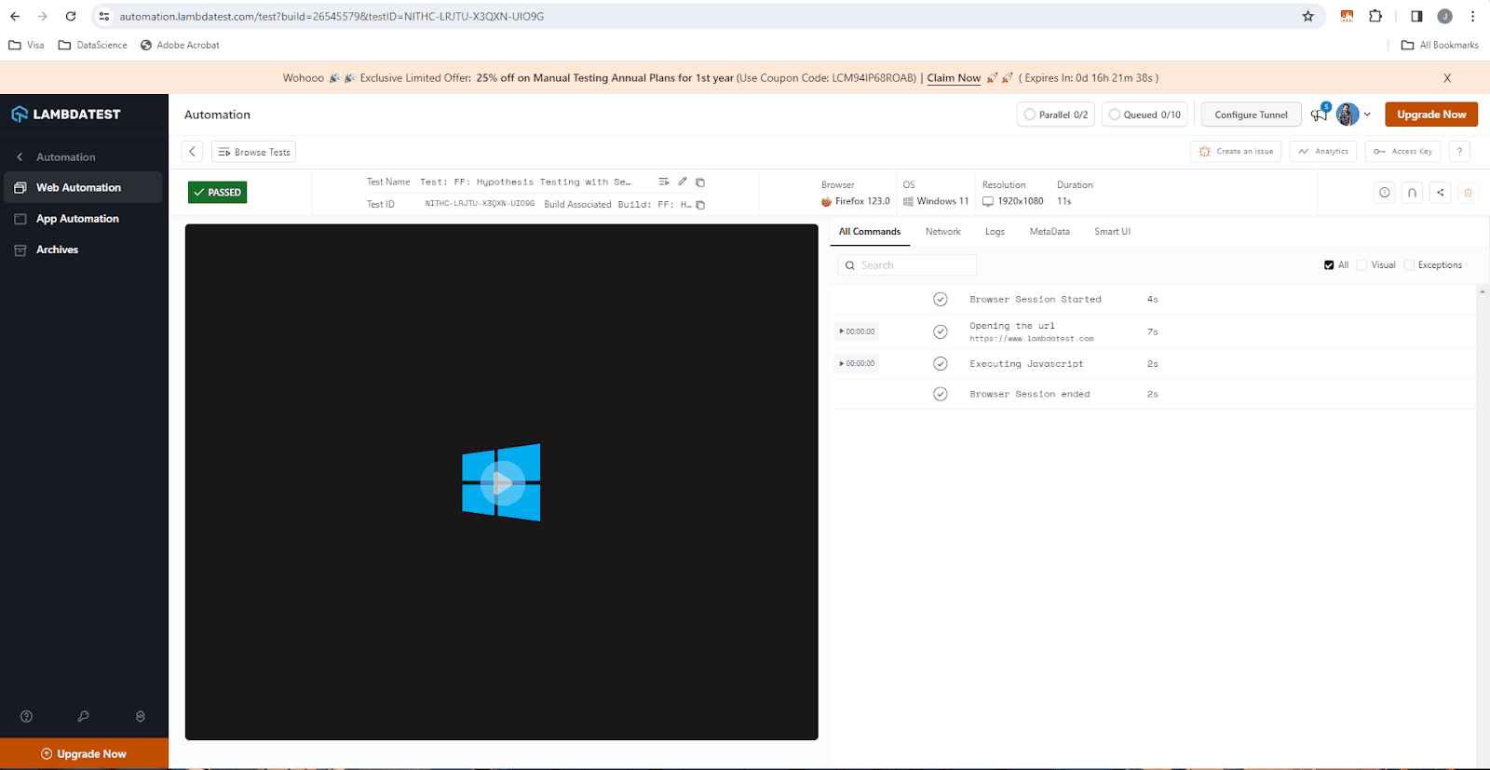Open the DataScience bookmark folder
This screenshot has width=1490, height=770.
coord(92,45)
